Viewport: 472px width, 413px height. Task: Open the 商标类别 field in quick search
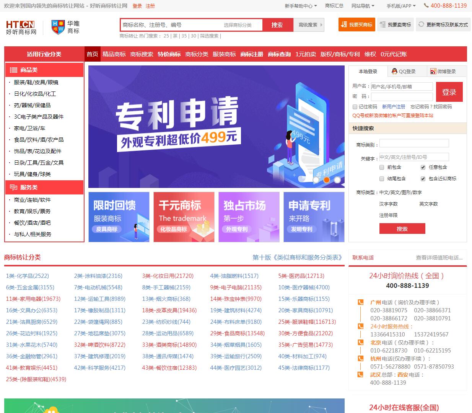point(414,144)
